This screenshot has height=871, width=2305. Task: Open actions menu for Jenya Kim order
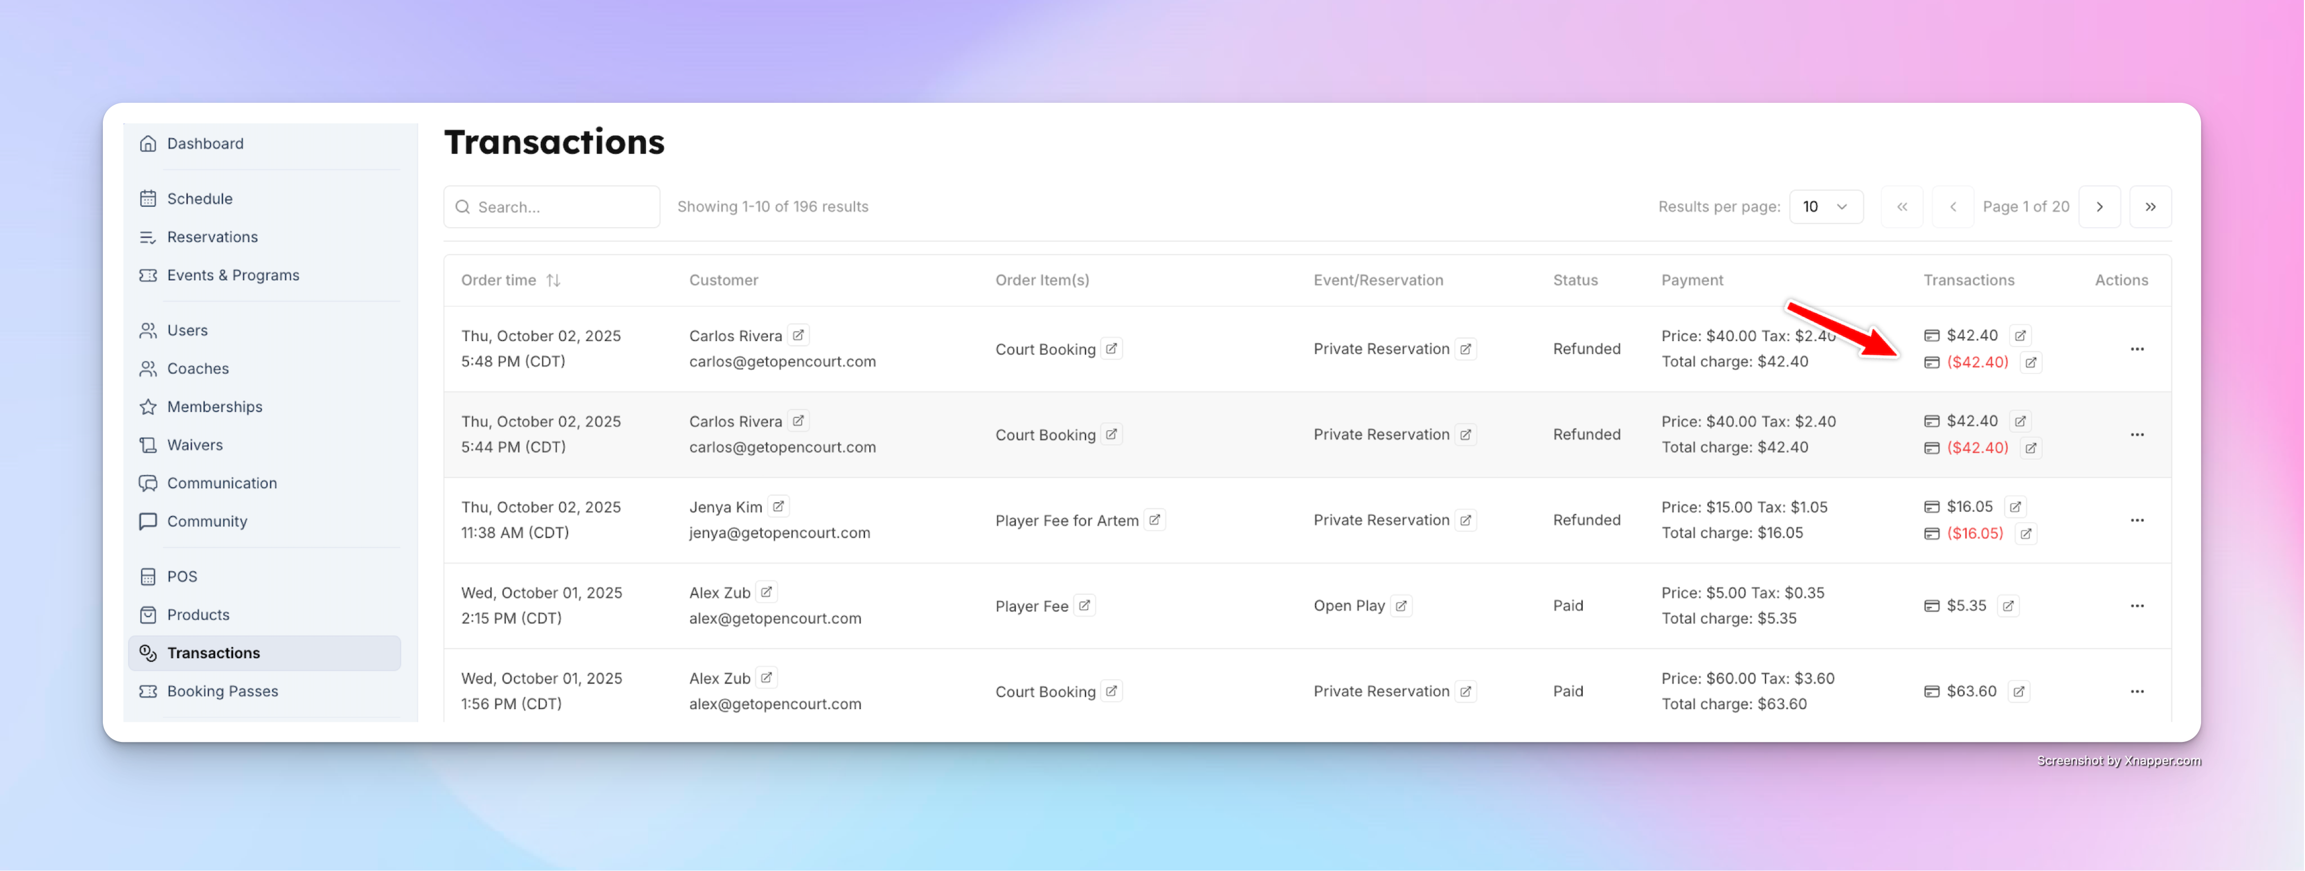pyautogui.click(x=2137, y=519)
